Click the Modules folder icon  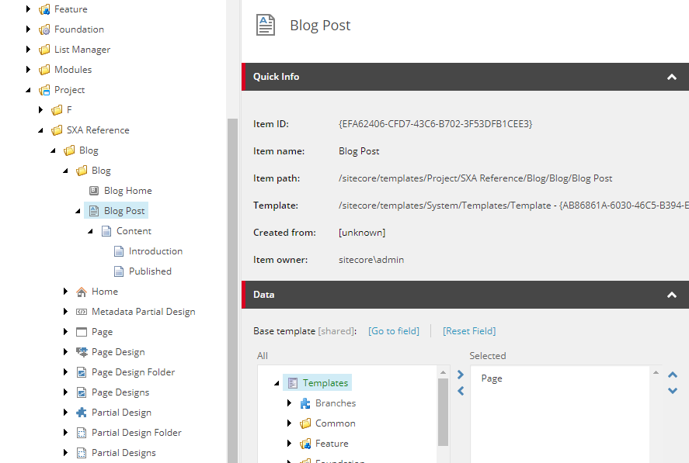44,70
